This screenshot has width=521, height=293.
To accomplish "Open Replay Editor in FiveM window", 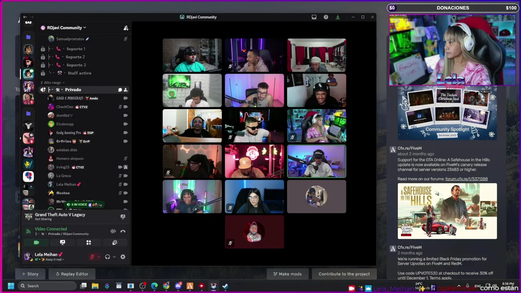I will point(72,274).
